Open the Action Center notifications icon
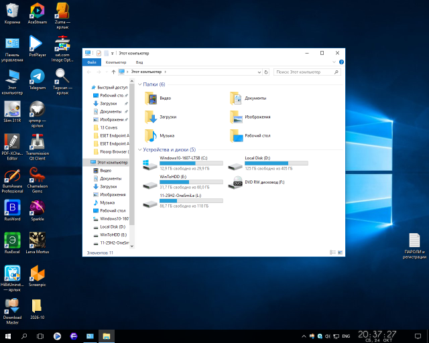The image size is (429, 343). [x=418, y=336]
